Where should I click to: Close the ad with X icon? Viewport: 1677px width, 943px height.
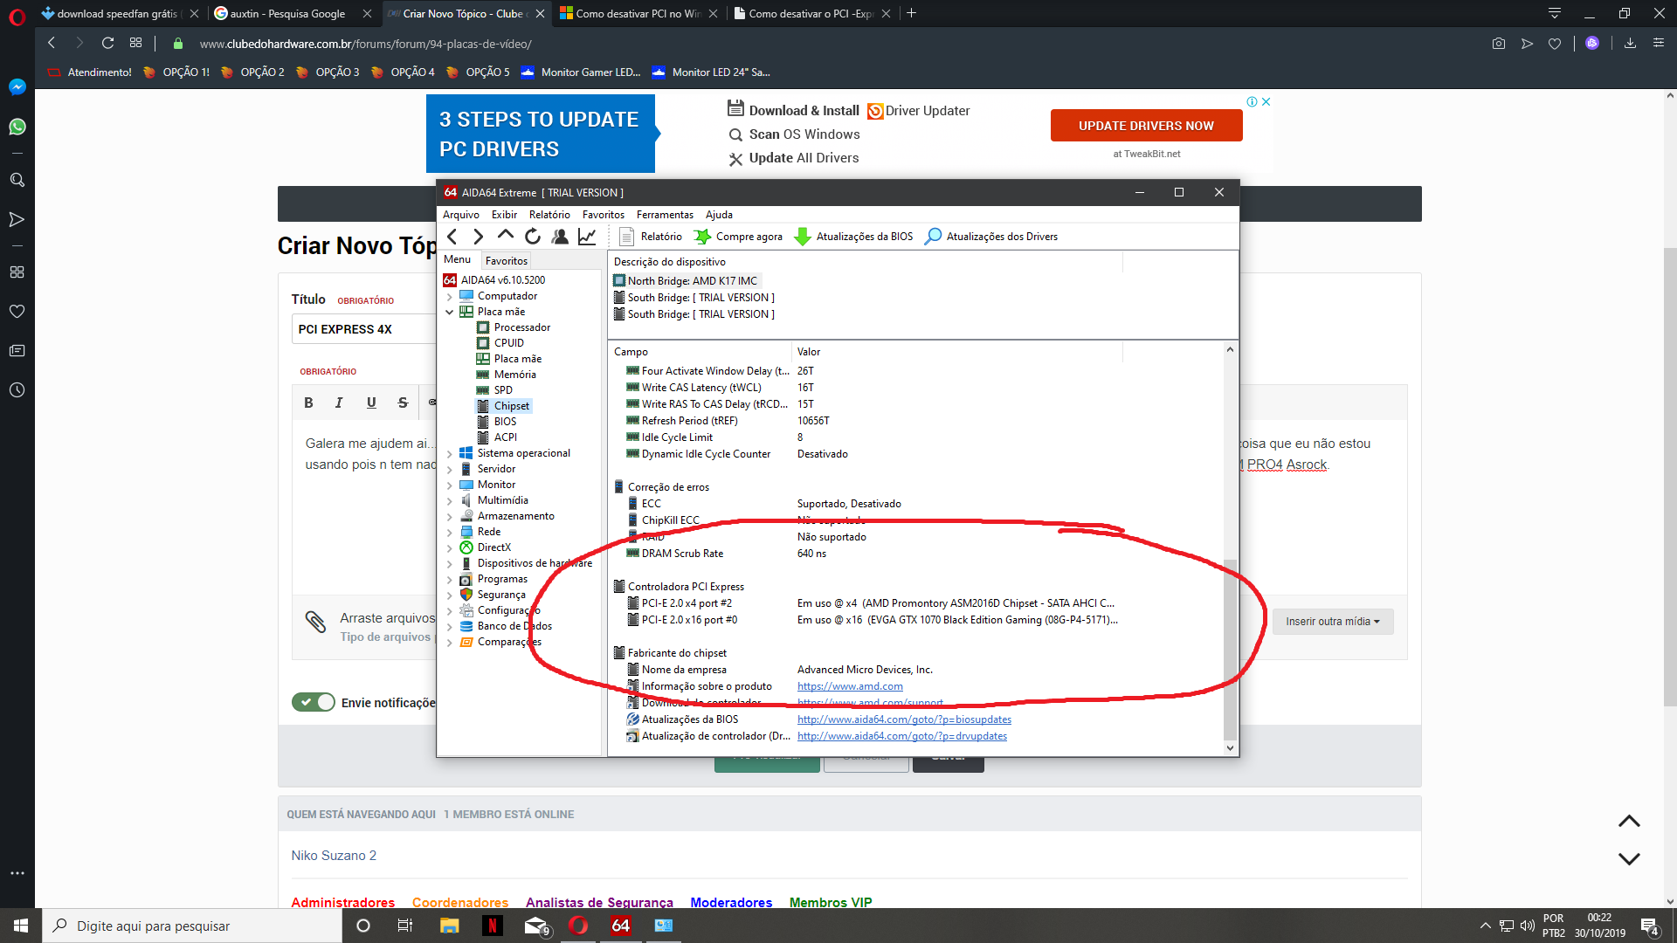pos(1266,101)
